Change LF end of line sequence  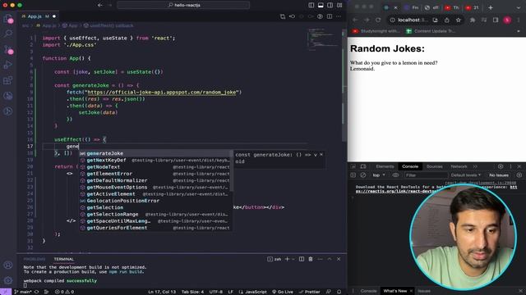pos(230,292)
